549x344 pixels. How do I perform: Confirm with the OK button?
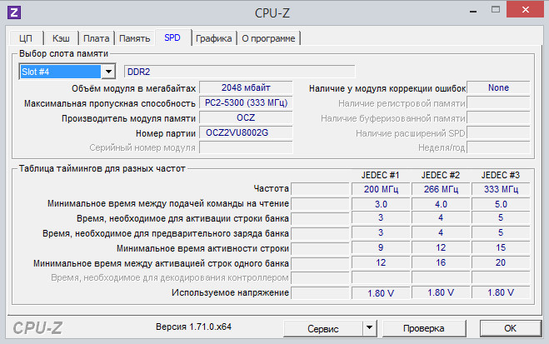(x=510, y=329)
